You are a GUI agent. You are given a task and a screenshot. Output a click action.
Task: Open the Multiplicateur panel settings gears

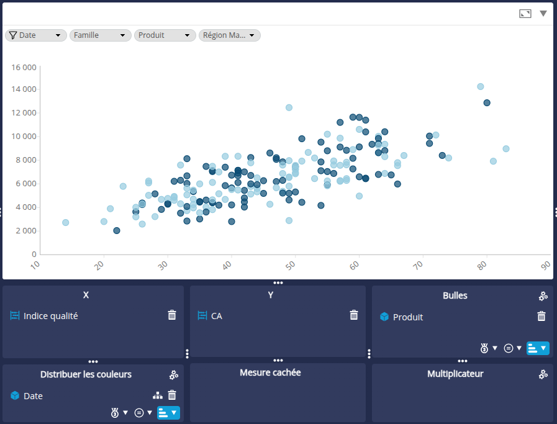coord(543,374)
